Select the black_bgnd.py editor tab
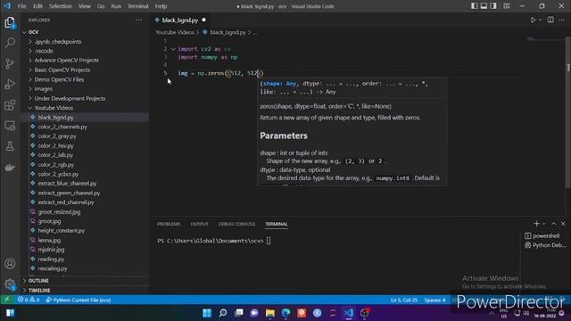The height and width of the screenshot is (321, 571). [180, 20]
